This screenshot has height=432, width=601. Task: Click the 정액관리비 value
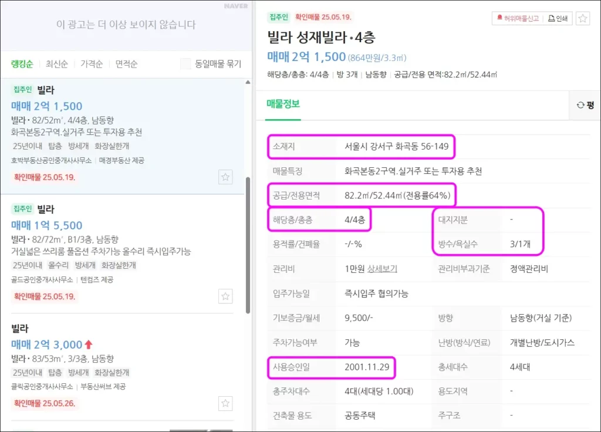tap(529, 269)
